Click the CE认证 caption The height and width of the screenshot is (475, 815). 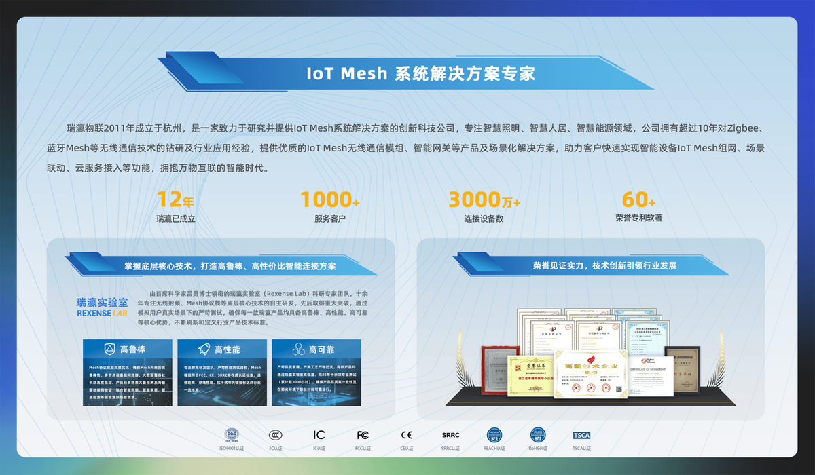point(406,448)
